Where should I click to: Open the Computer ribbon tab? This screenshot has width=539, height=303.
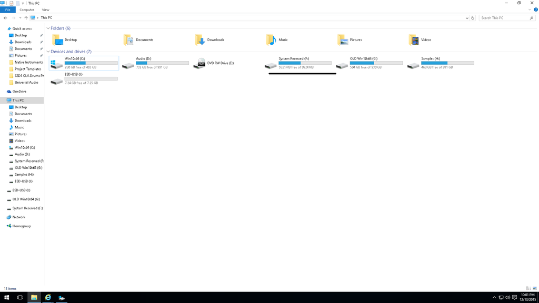(x=27, y=9)
